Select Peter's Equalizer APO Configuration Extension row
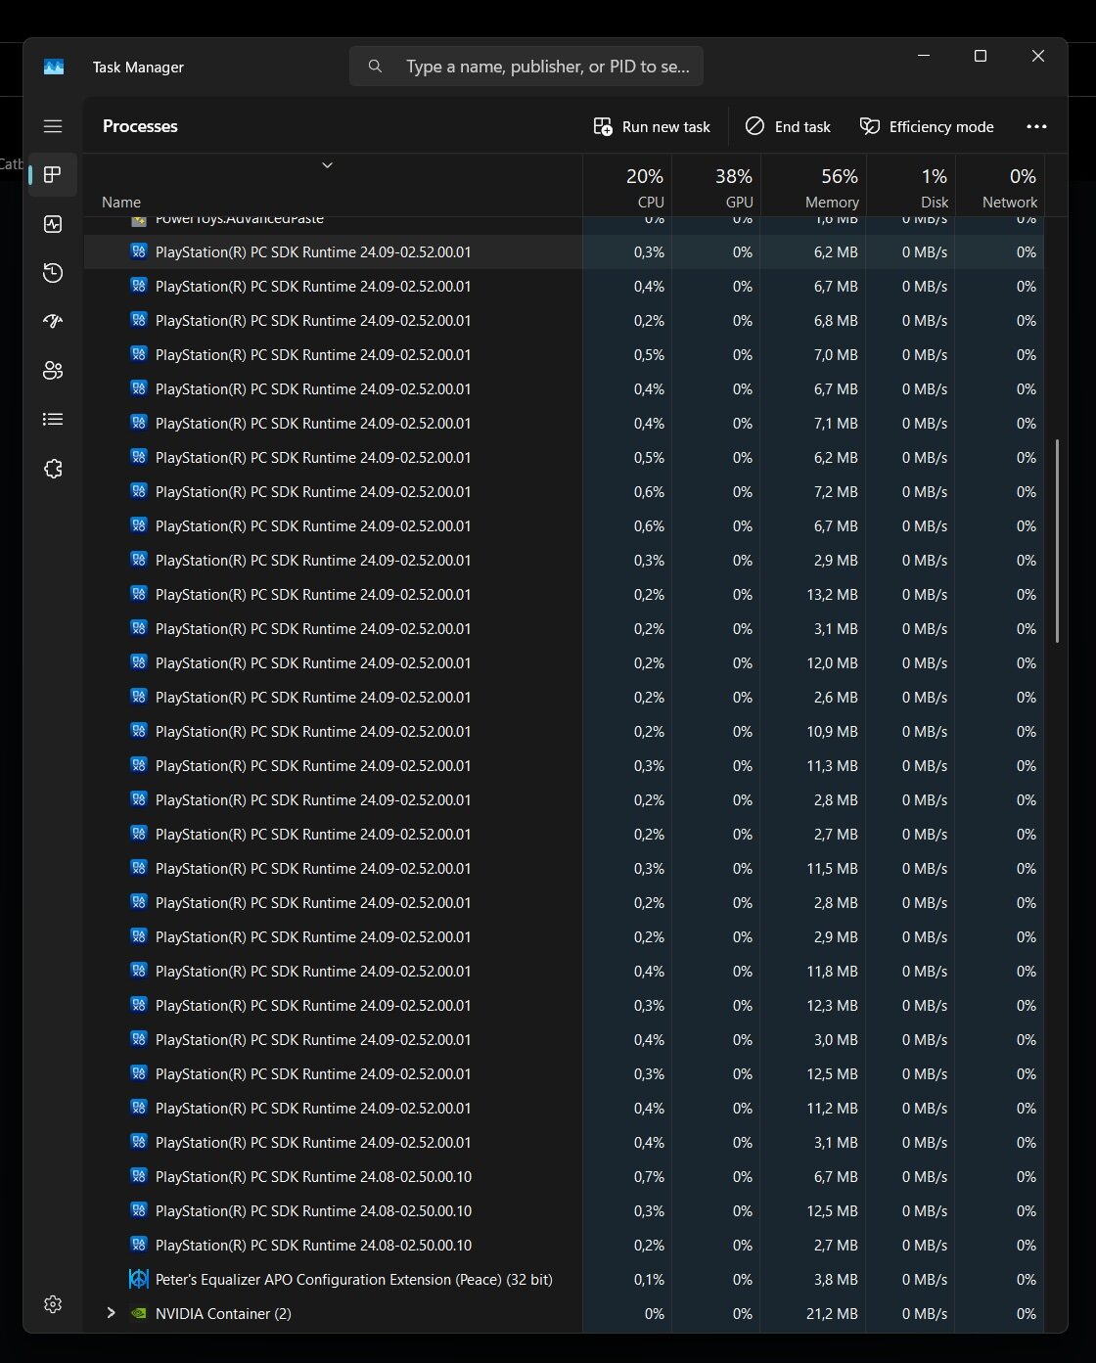The height and width of the screenshot is (1363, 1096). coord(564,1279)
